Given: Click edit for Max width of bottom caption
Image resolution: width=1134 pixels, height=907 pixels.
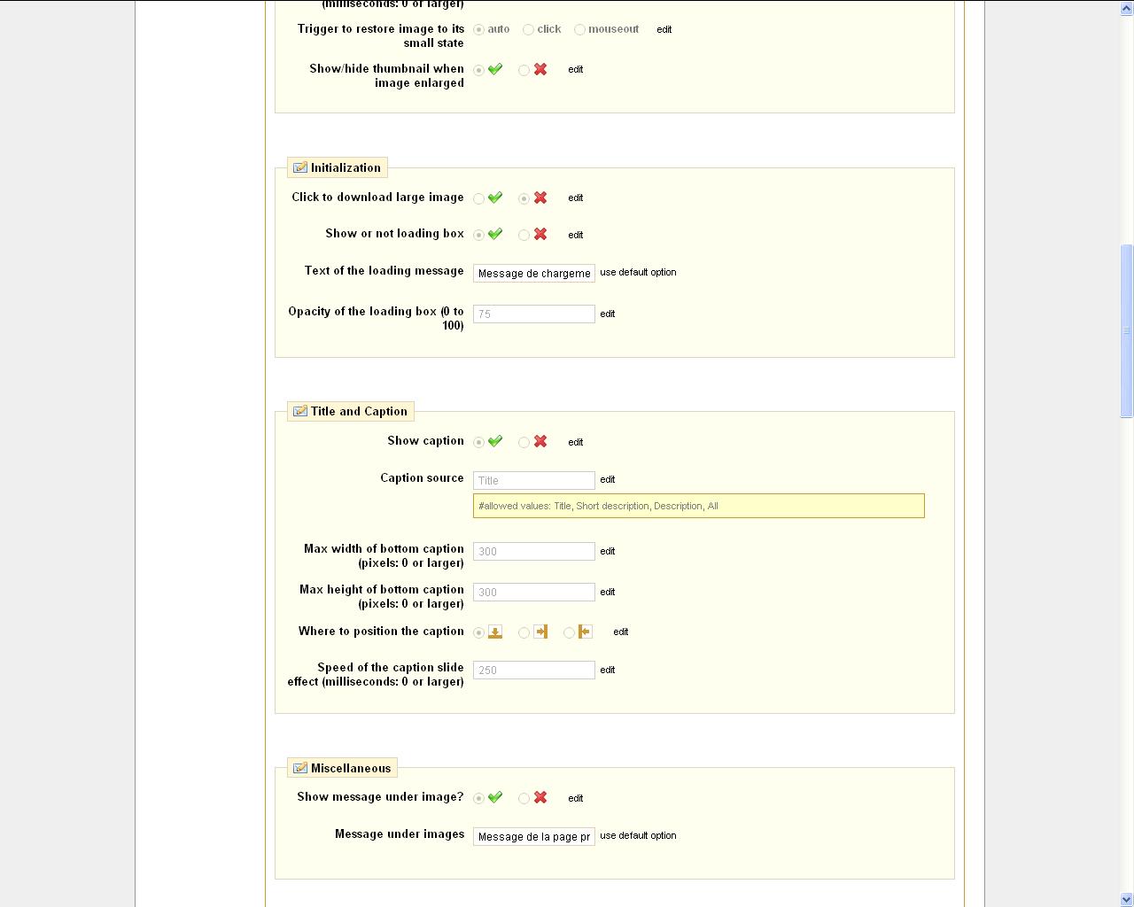Looking at the screenshot, I should (x=607, y=551).
